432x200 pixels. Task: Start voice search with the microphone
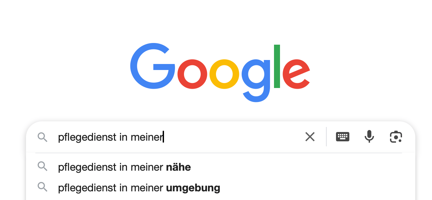coord(369,137)
